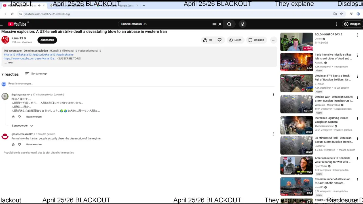Bookmark this page with the star icon
Image resolution: width=363 pixels, height=204 pixels.
pyautogui.click(x=341, y=14)
